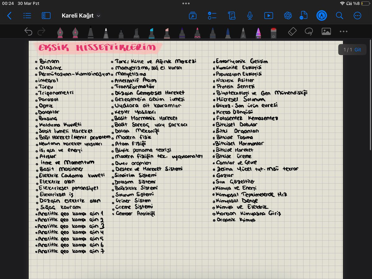This screenshot has height=279, width=372.
Task: Tap the 'Kepler Yasaları' list entry
Action: pos(135,112)
